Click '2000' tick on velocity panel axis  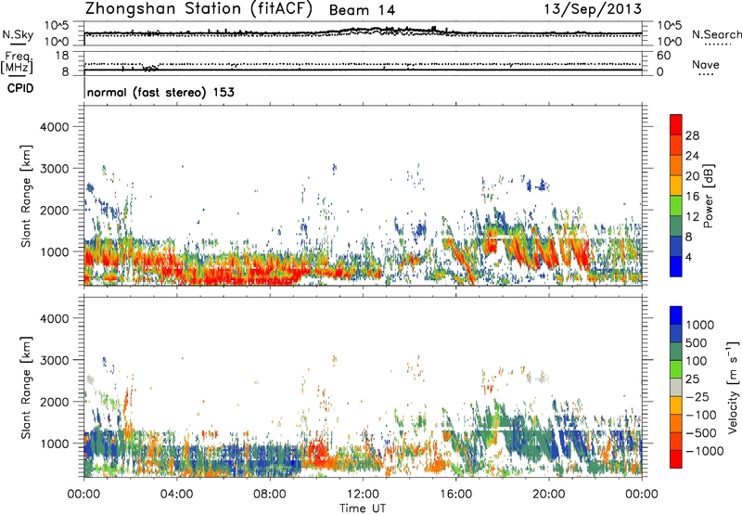pos(55,402)
